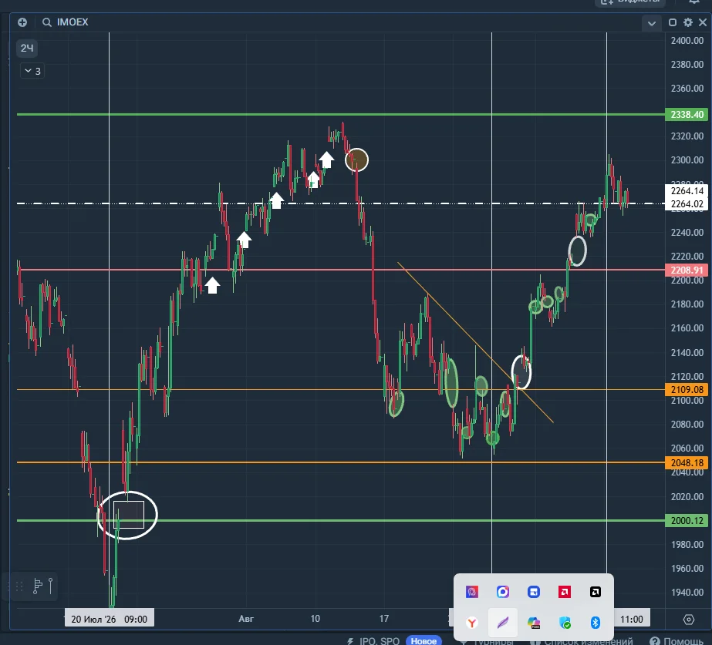The height and width of the screenshot is (645, 712).
Task: Open the black AMD tray icon
Action: (x=596, y=592)
